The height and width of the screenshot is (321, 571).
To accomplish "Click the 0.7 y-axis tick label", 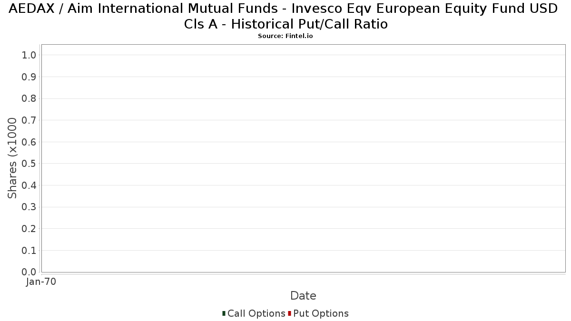I will 29,120.
